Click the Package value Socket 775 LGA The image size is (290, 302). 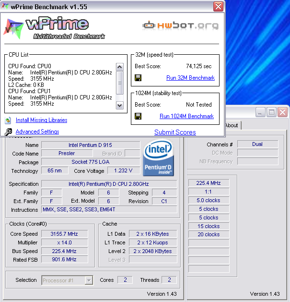pos(91,162)
